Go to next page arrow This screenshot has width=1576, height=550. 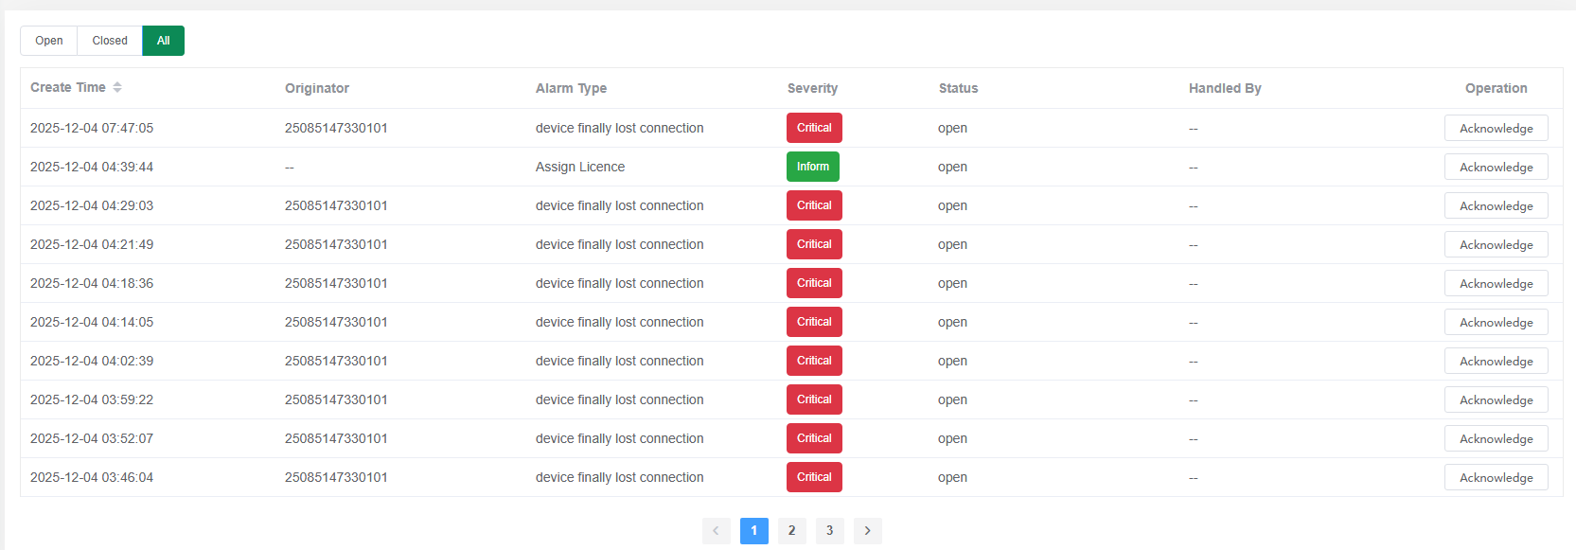tap(867, 531)
